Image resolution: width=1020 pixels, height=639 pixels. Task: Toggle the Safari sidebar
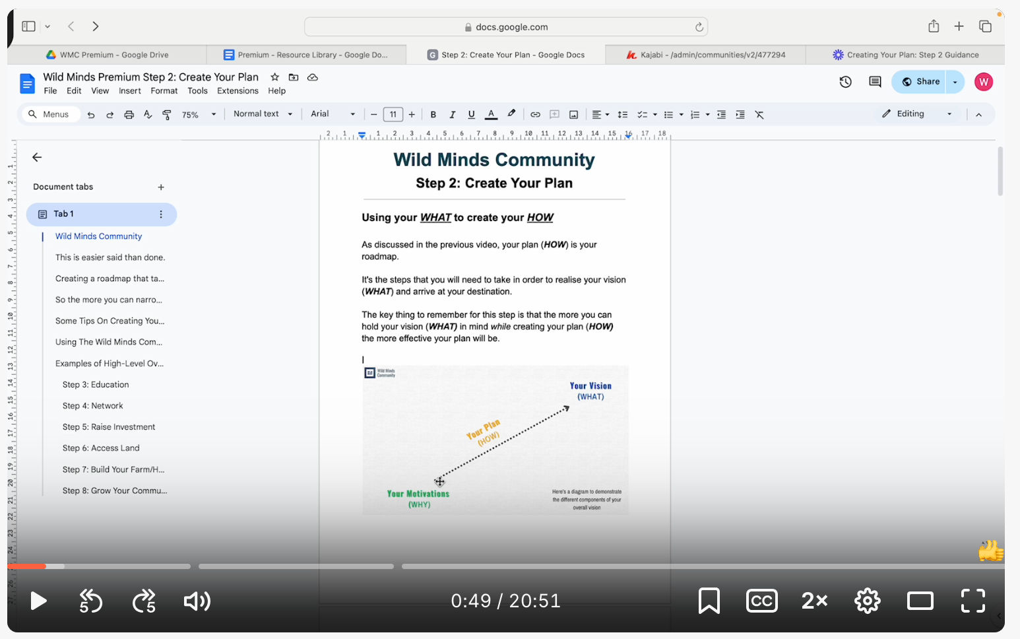[x=28, y=26]
